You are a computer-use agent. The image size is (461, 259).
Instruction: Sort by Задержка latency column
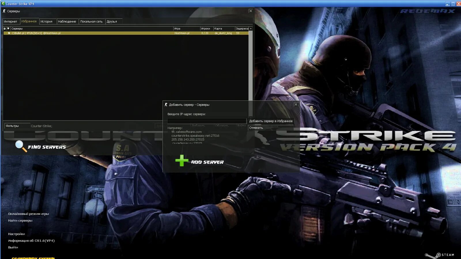tap(242, 28)
